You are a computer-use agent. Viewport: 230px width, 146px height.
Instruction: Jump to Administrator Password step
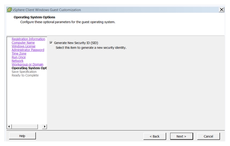click(28, 50)
